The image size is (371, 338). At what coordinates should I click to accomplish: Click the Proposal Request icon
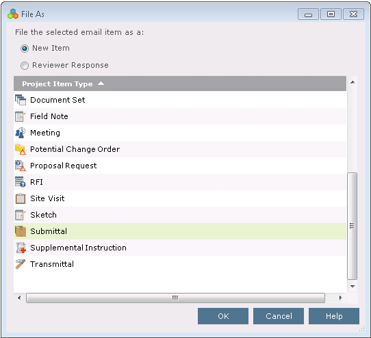click(21, 166)
